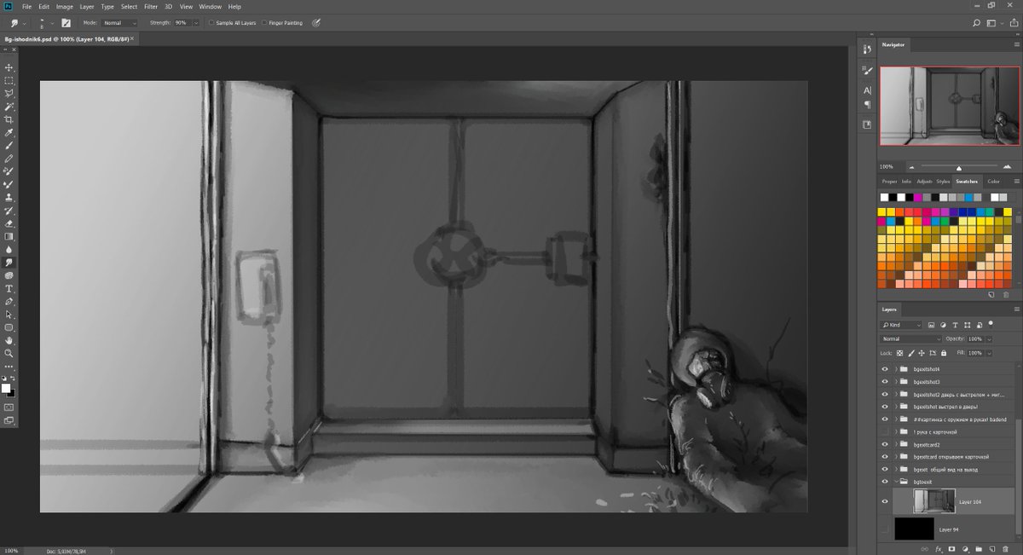This screenshot has width=1023, height=555.
Task: Switch to the Styles tab
Action: tap(943, 182)
